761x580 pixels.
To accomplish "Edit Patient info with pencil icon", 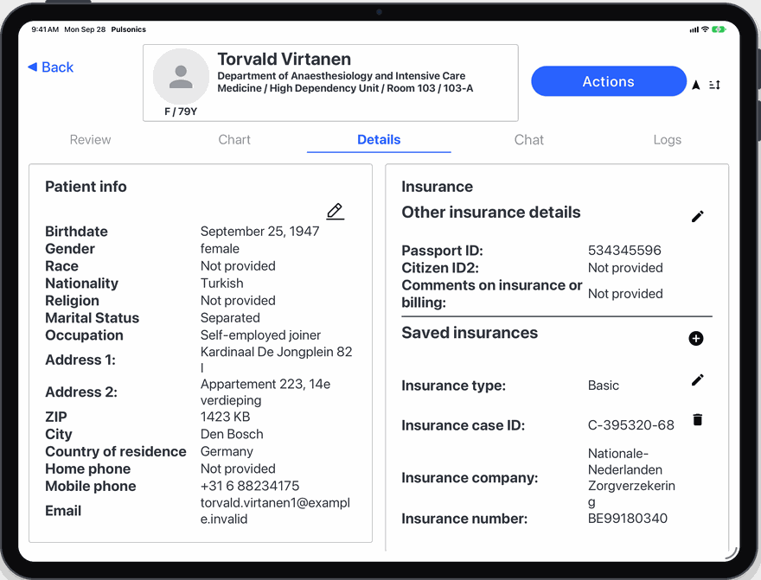I will click(x=335, y=212).
